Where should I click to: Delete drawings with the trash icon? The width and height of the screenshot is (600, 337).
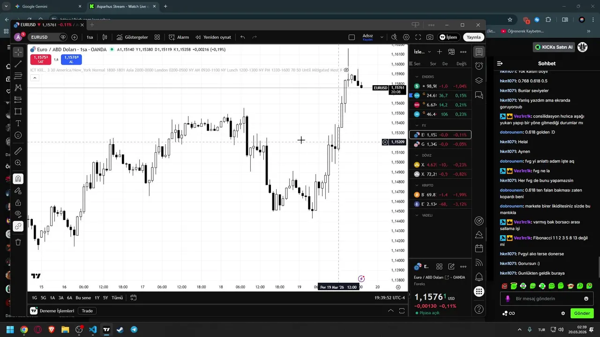pyautogui.click(x=18, y=242)
